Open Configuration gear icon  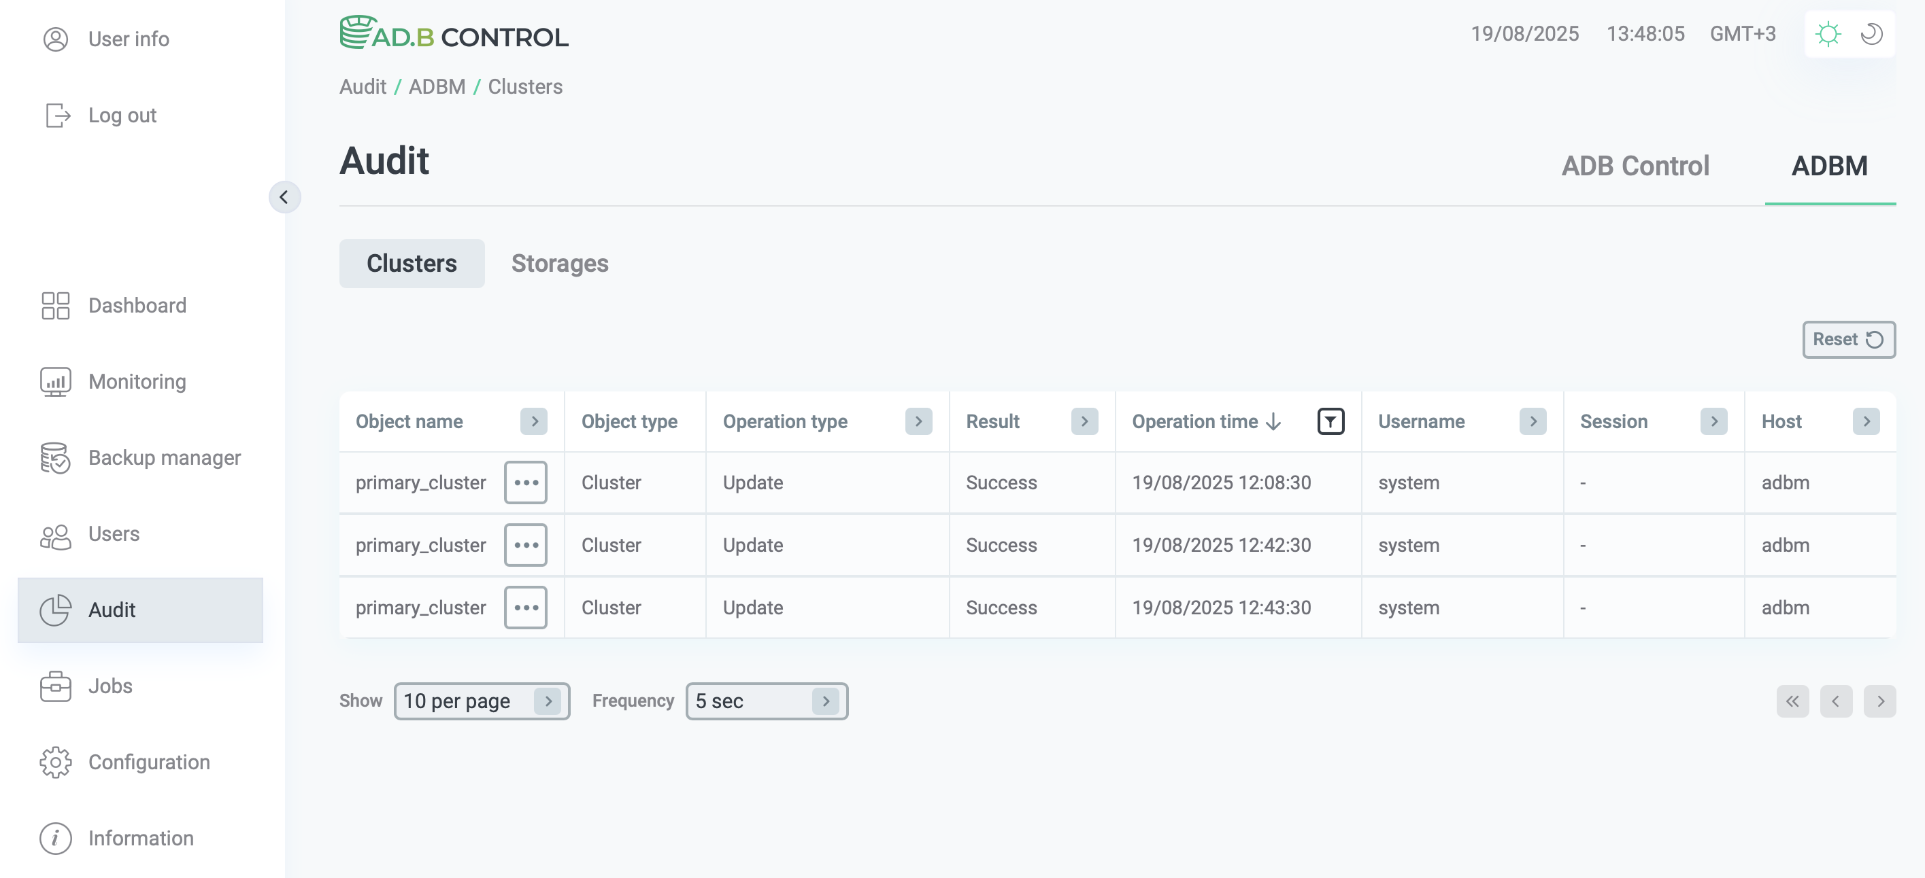55,762
